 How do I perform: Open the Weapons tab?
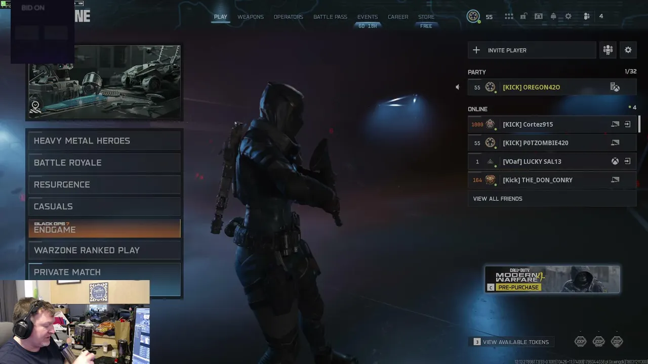[251, 17]
